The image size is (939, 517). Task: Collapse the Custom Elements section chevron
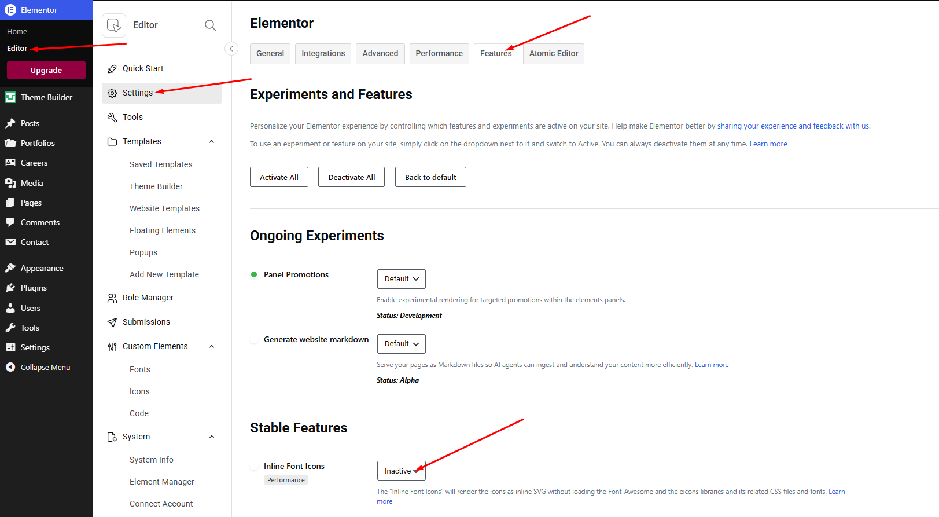coord(212,347)
